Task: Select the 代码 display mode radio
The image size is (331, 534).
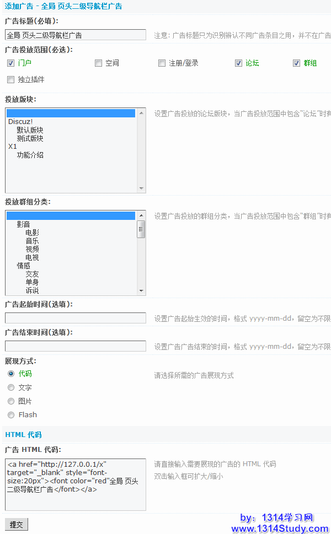Action: [x=11, y=374]
